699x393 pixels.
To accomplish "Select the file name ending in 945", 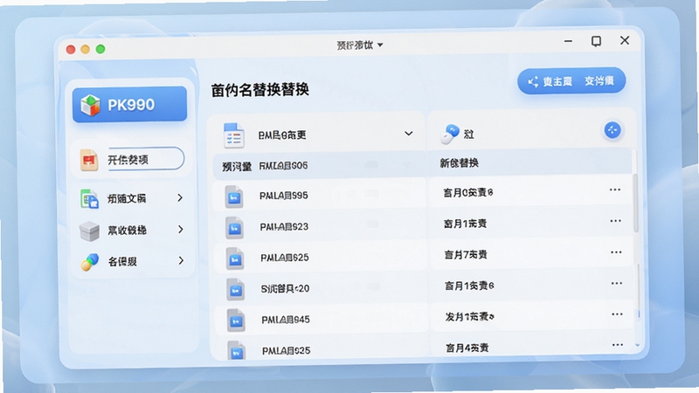I will 286,320.
